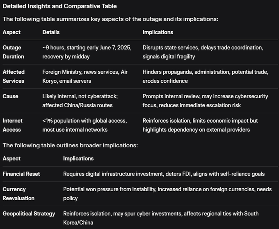Image resolution: width=279 pixels, height=229 pixels.
Task: Click the first table's "Aspect" column header
Action: click(11, 32)
